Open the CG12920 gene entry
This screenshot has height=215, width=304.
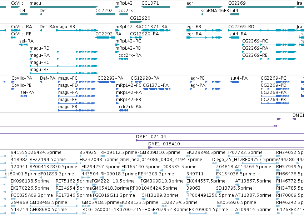coord(136,21)
